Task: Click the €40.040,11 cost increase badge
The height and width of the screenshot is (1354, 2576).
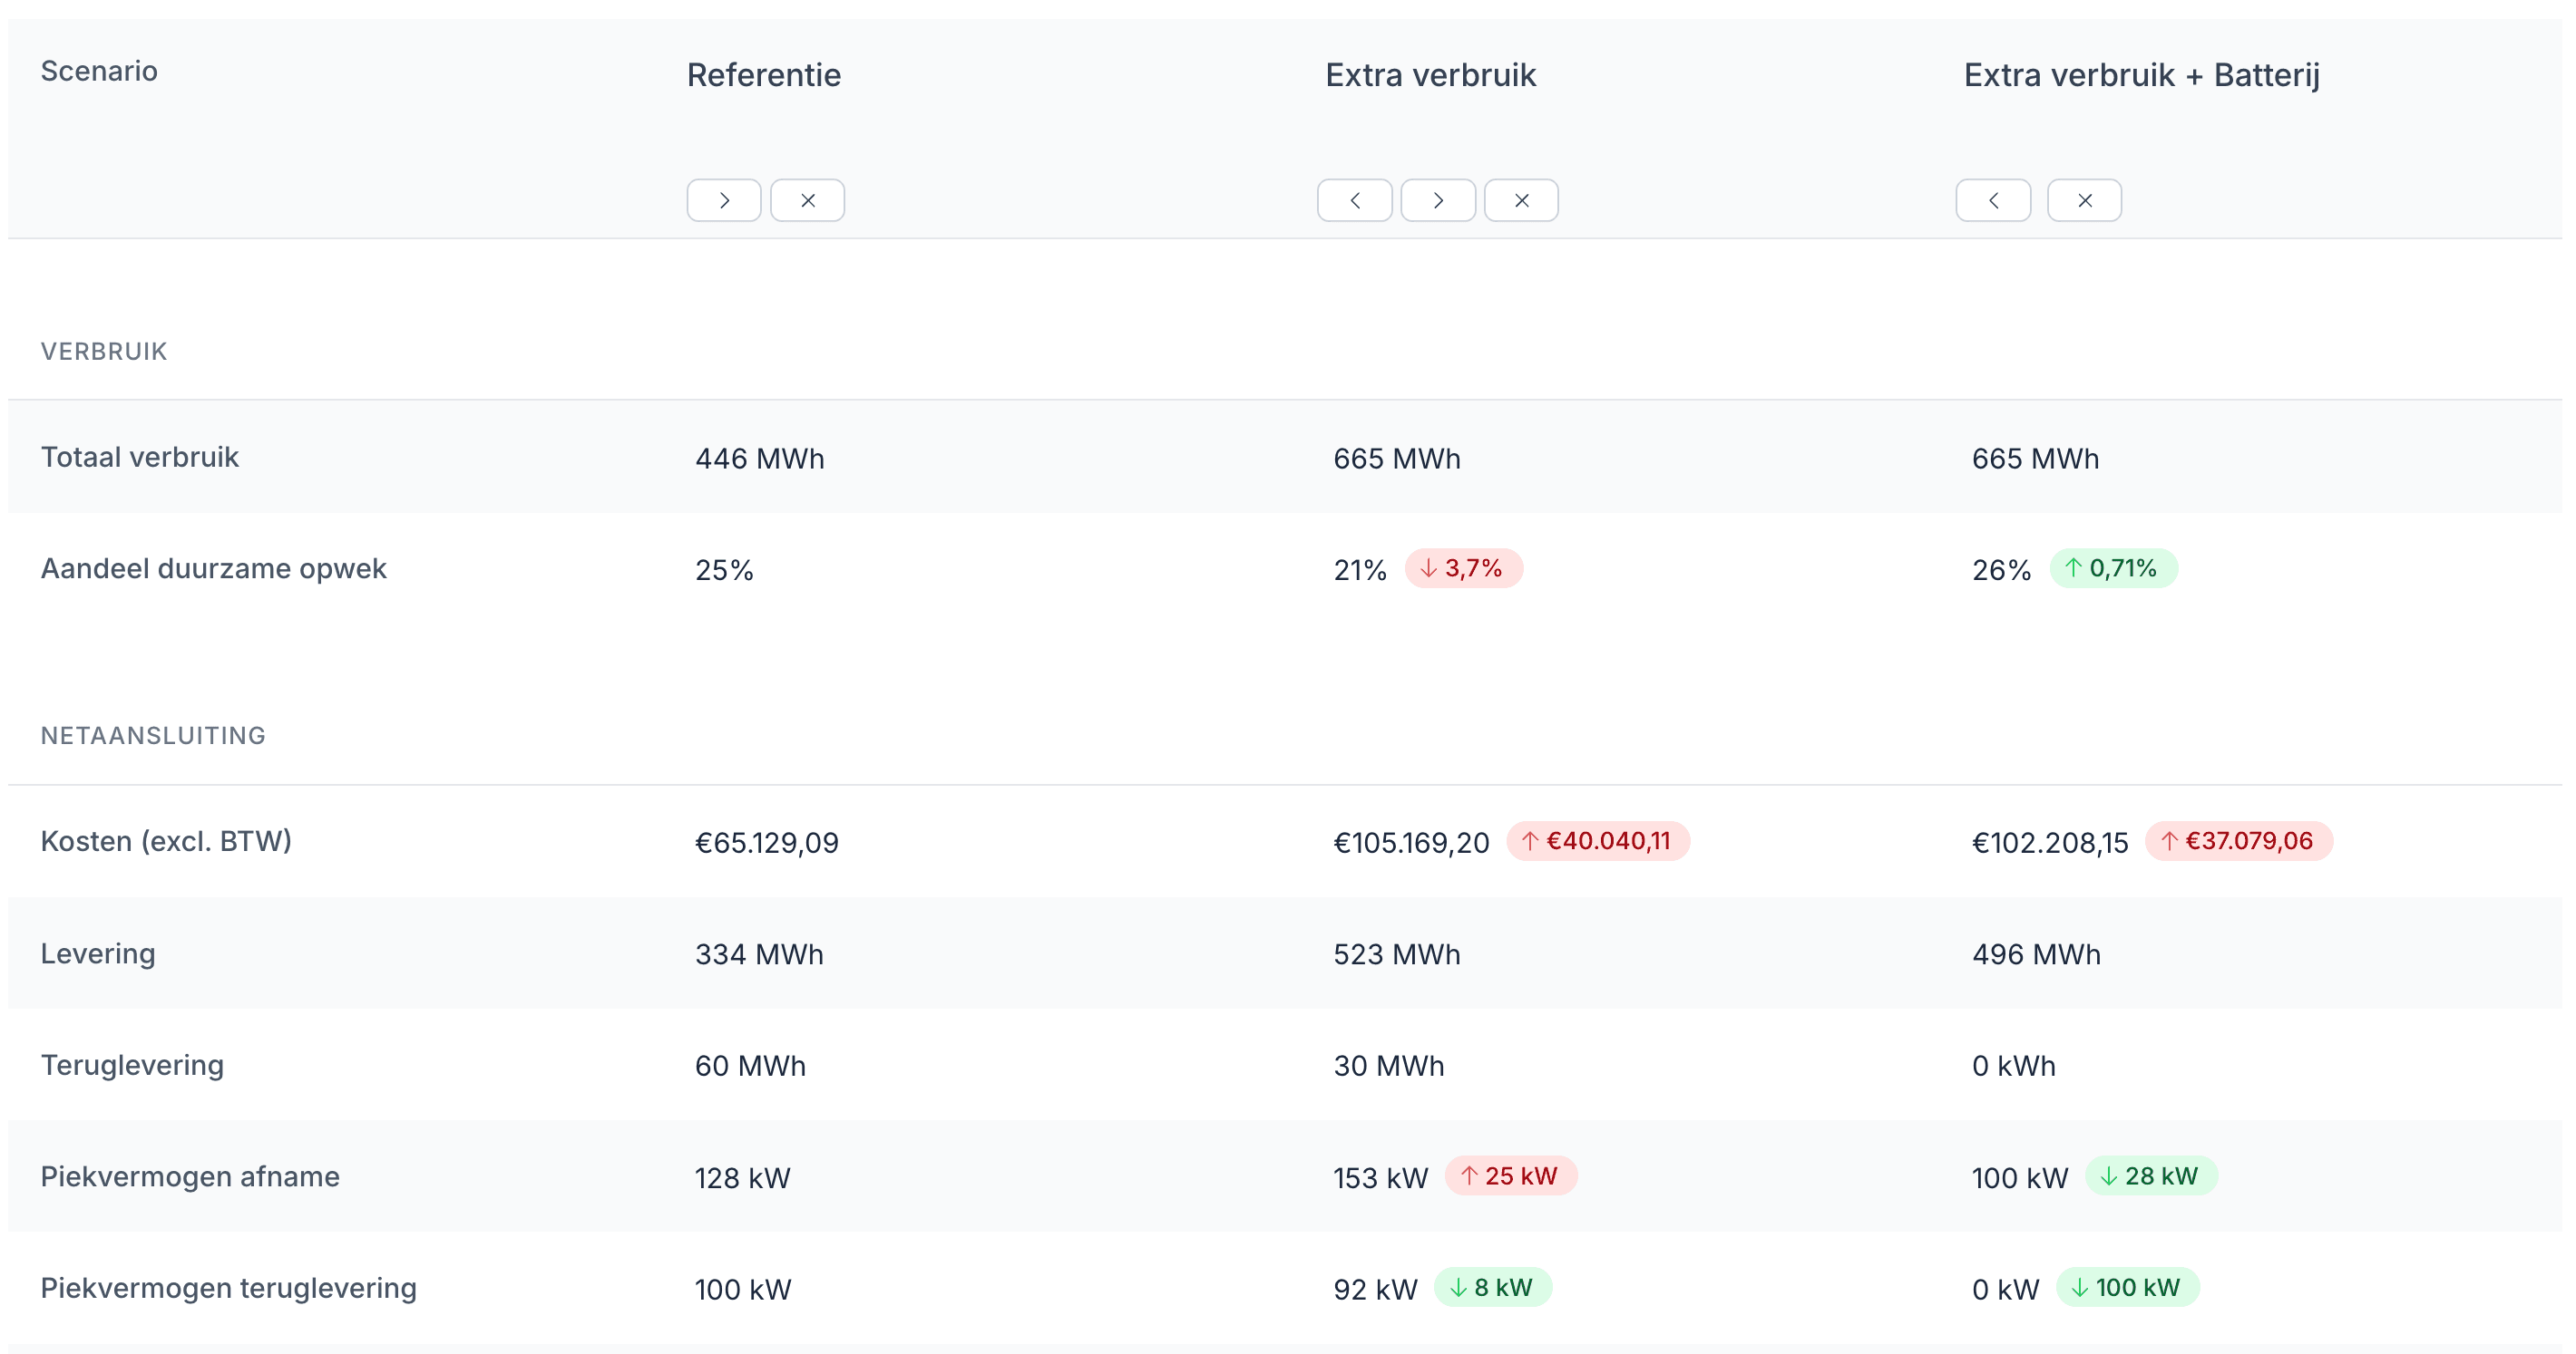Action: (x=1597, y=841)
